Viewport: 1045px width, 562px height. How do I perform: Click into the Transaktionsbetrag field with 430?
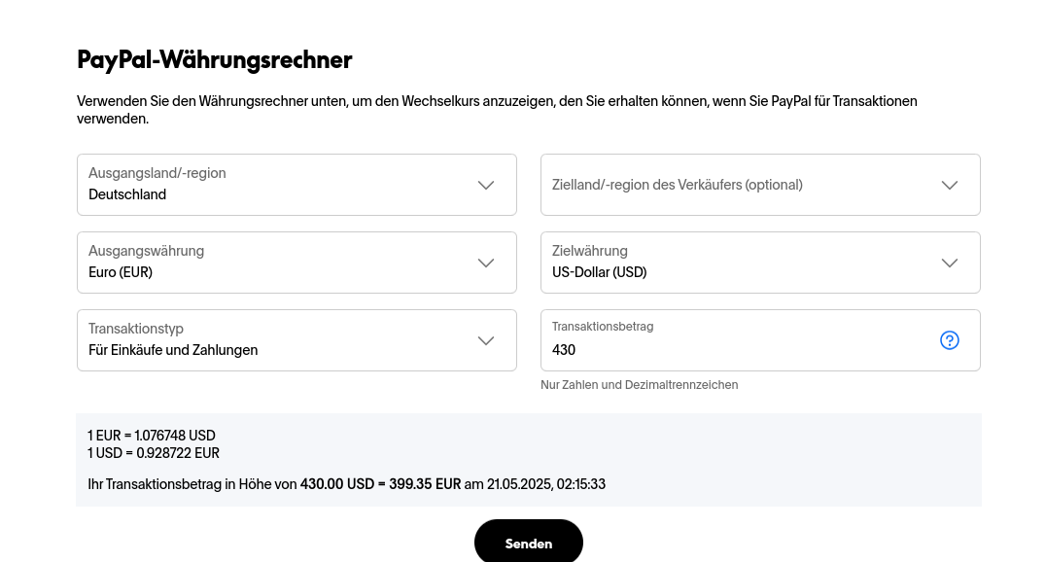[760, 340]
